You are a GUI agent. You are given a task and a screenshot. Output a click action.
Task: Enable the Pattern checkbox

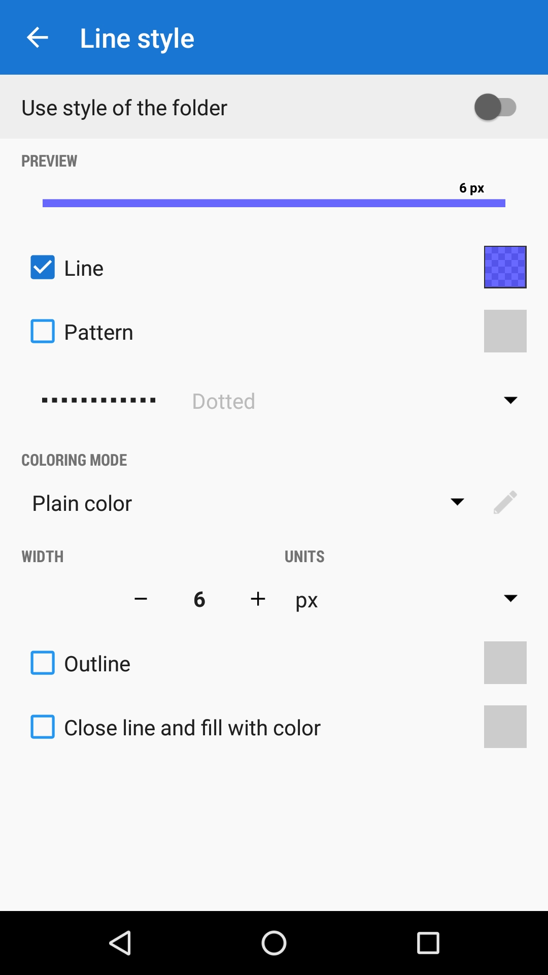[x=43, y=332]
